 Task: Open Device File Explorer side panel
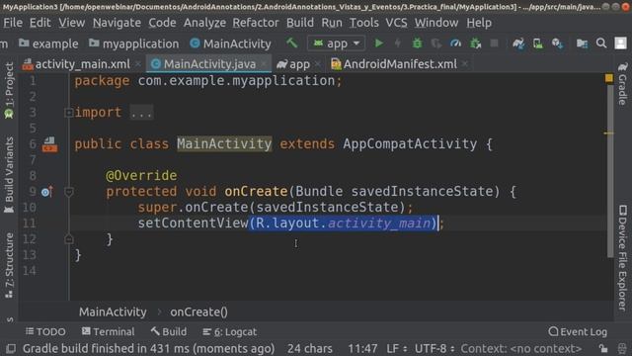[x=623, y=258]
